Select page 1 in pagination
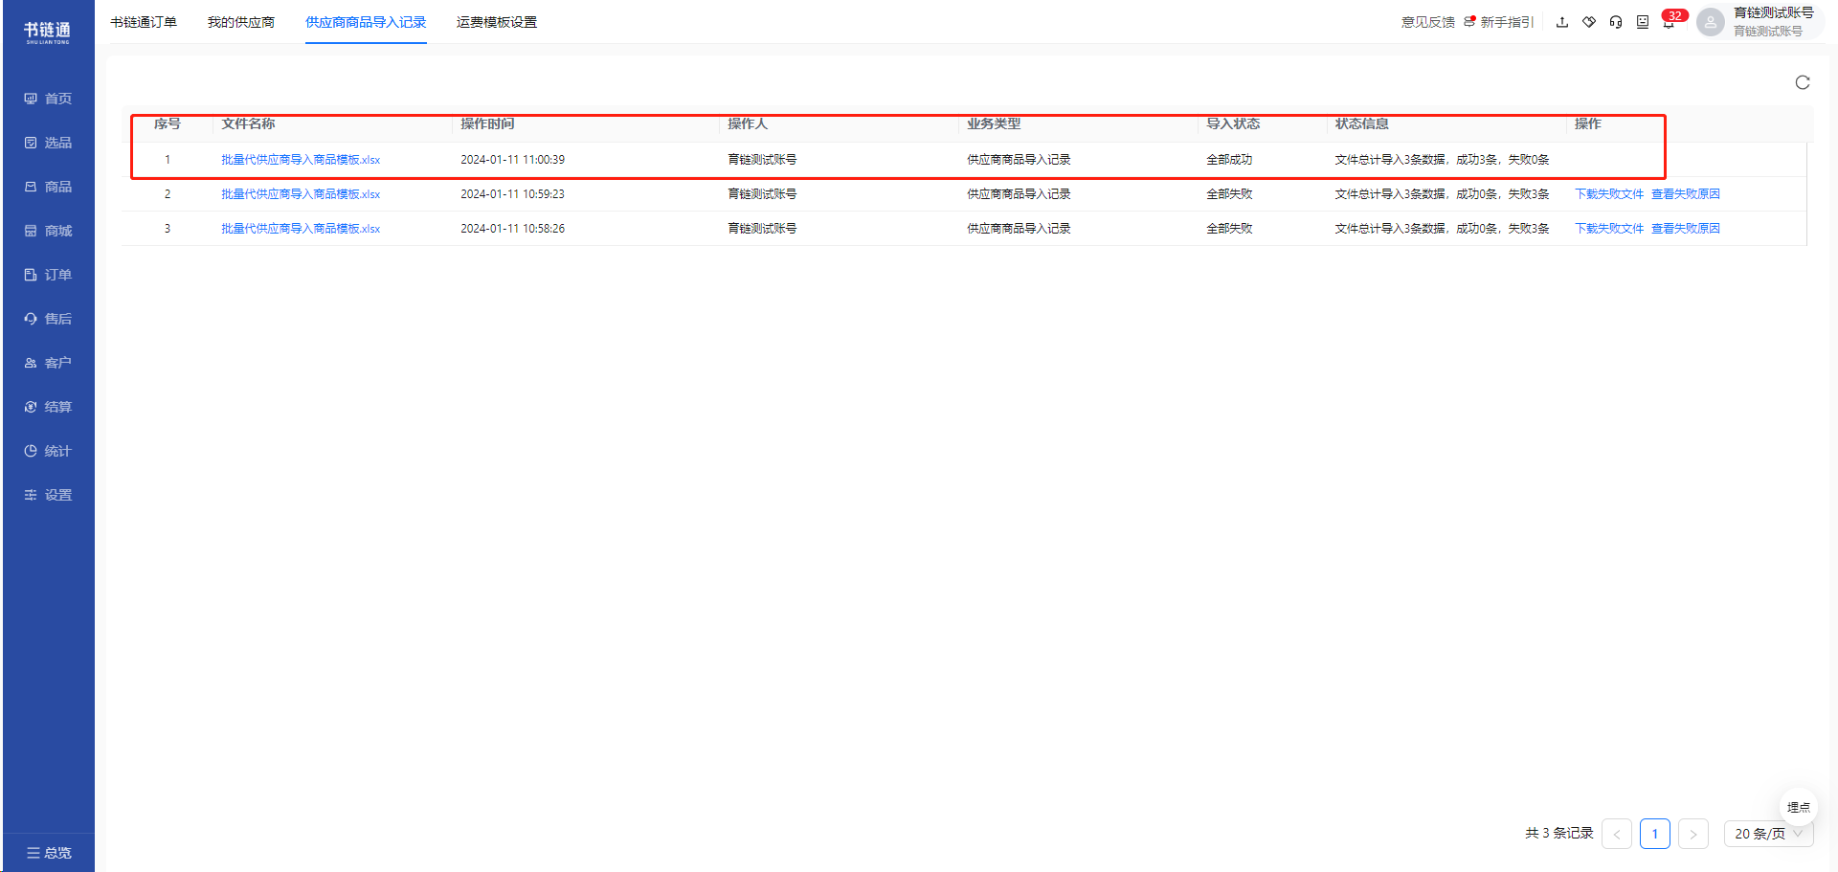Screen dimensions: 1838x872 (x=1654, y=834)
